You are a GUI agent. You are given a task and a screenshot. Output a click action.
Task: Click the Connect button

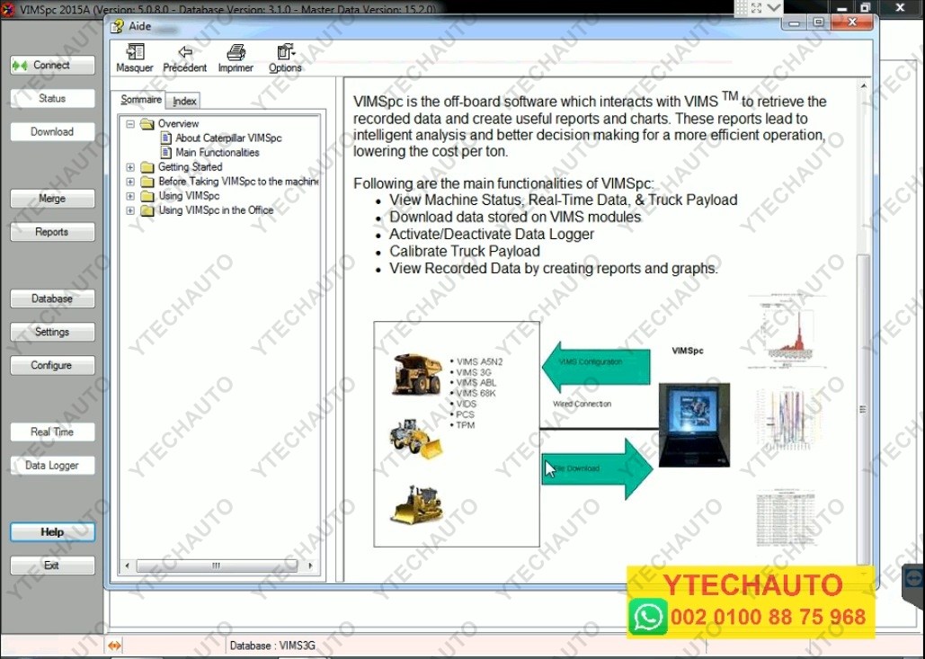52,66
